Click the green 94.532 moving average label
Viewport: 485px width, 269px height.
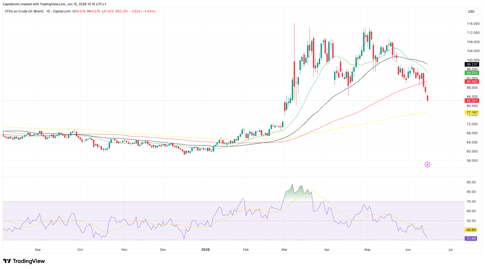[472, 73]
